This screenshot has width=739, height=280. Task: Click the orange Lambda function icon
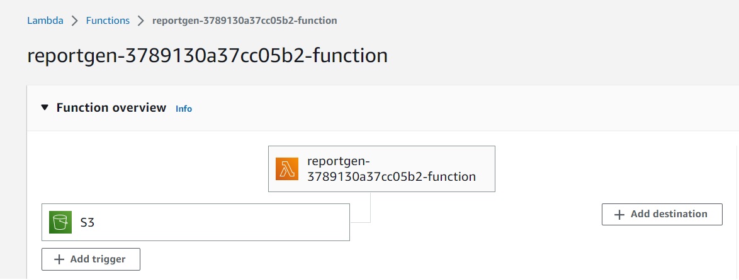(286, 169)
